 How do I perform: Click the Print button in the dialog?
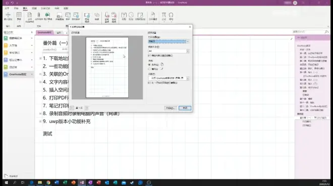coord(171,108)
